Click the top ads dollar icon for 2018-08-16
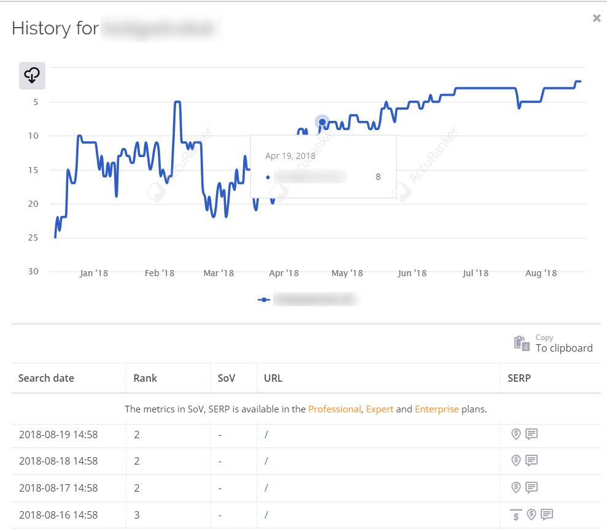This screenshot has height=529, width=607. tap(516, 515)
